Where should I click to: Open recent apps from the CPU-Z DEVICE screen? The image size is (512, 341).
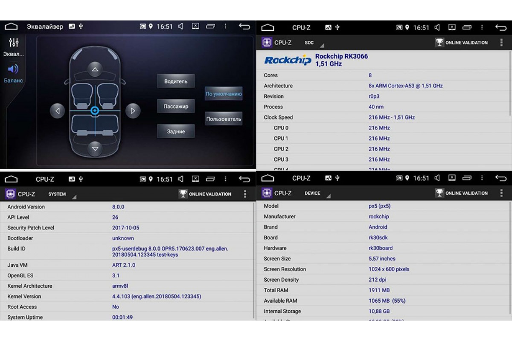pyautogui.click(x=467, y=178)
